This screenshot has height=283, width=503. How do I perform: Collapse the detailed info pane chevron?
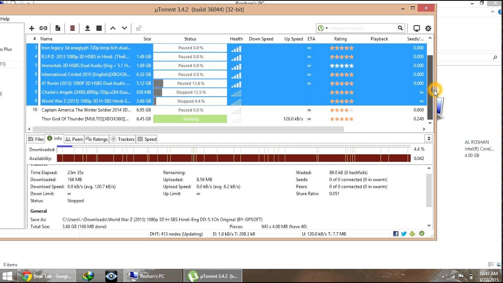tap(429, 139)
